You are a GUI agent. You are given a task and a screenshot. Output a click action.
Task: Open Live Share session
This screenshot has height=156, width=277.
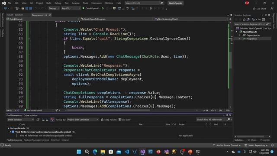click(x=259, y=9)
